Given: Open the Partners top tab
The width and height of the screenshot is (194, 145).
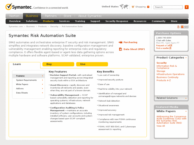Looking at the screenshot, I should 51,16.
